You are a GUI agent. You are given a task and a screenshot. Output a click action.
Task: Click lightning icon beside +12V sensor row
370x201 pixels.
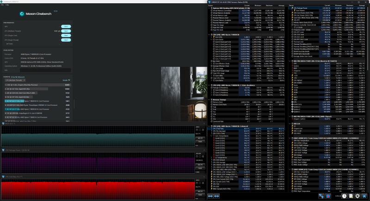292,76
